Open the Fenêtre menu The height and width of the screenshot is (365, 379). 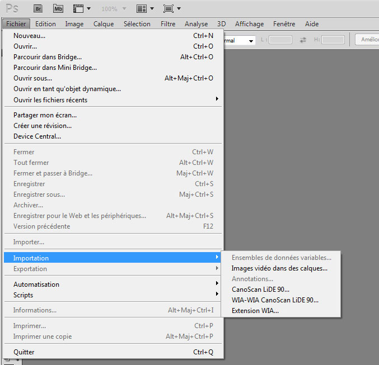click(284, 24)
